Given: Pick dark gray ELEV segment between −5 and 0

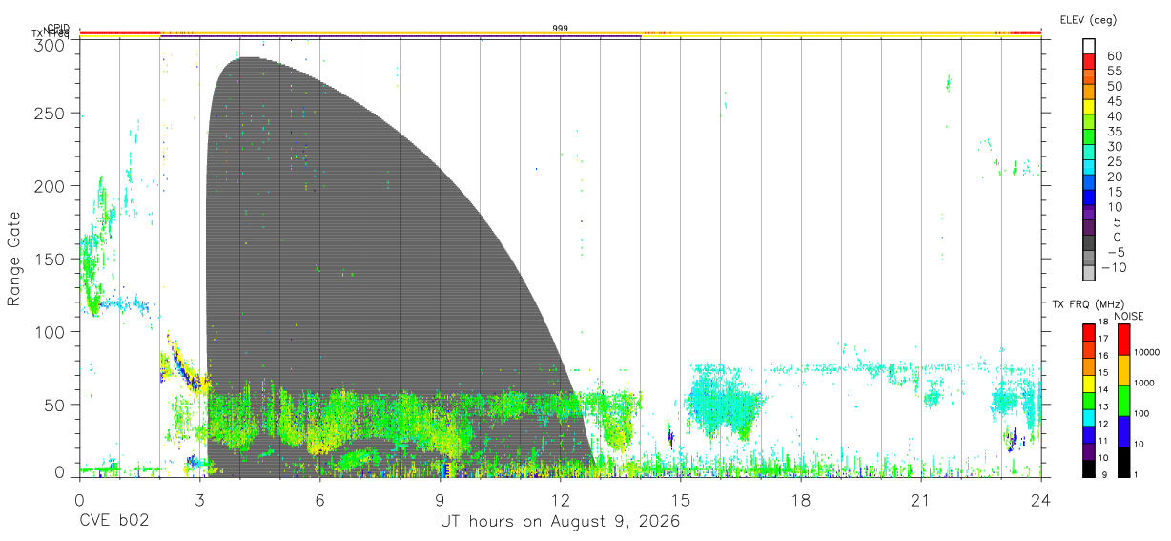Looking at the screenshot, I should click(1089, 244).
